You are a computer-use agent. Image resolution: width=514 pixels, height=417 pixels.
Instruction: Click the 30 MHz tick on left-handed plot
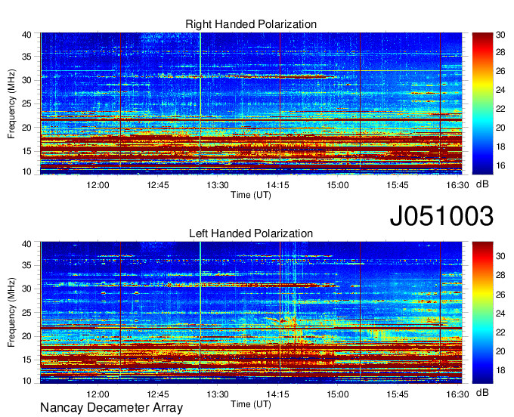(26, 289)
